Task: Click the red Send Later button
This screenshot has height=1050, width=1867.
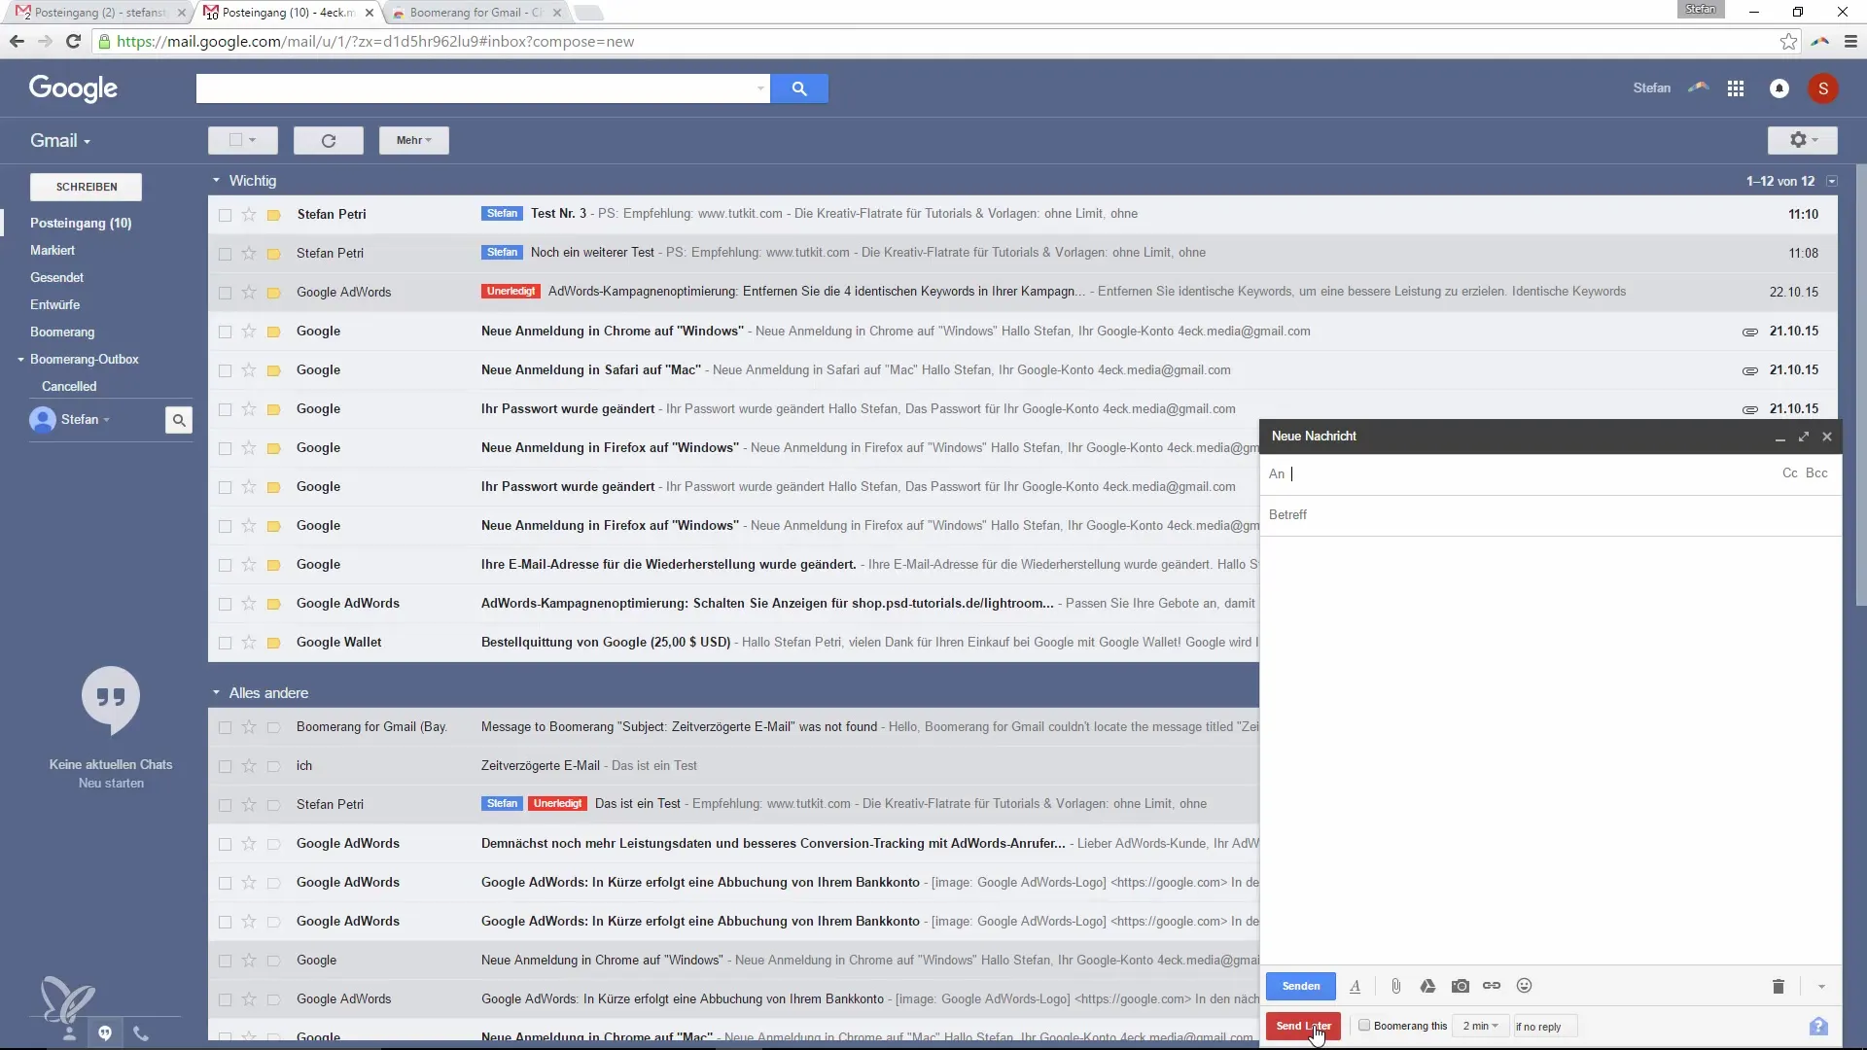Action: point(1303,1026)
